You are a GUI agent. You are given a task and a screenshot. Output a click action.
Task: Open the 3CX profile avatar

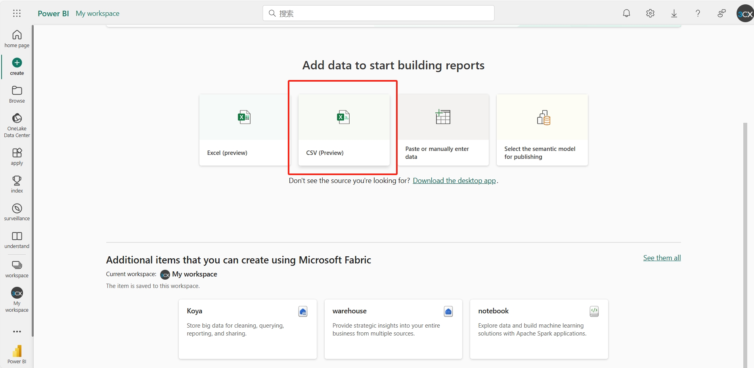pos(744,13)
